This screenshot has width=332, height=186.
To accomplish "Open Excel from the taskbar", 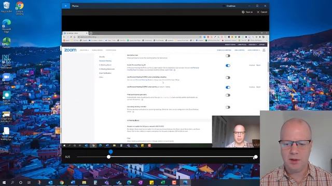I will [162, 182].
